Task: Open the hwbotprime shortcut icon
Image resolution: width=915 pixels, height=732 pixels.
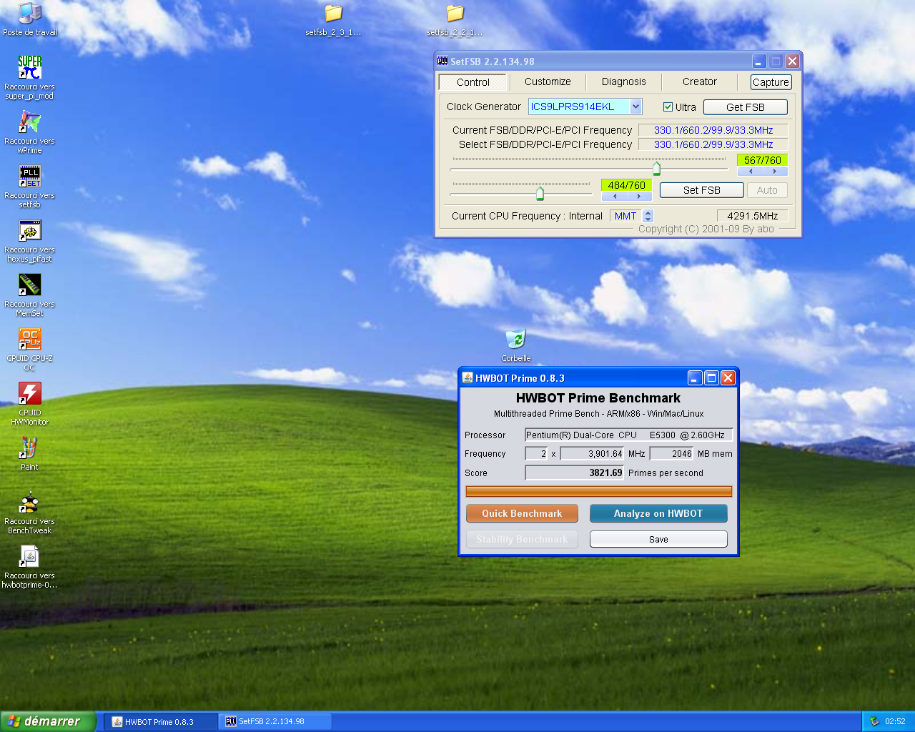Action: pos(29,556)
